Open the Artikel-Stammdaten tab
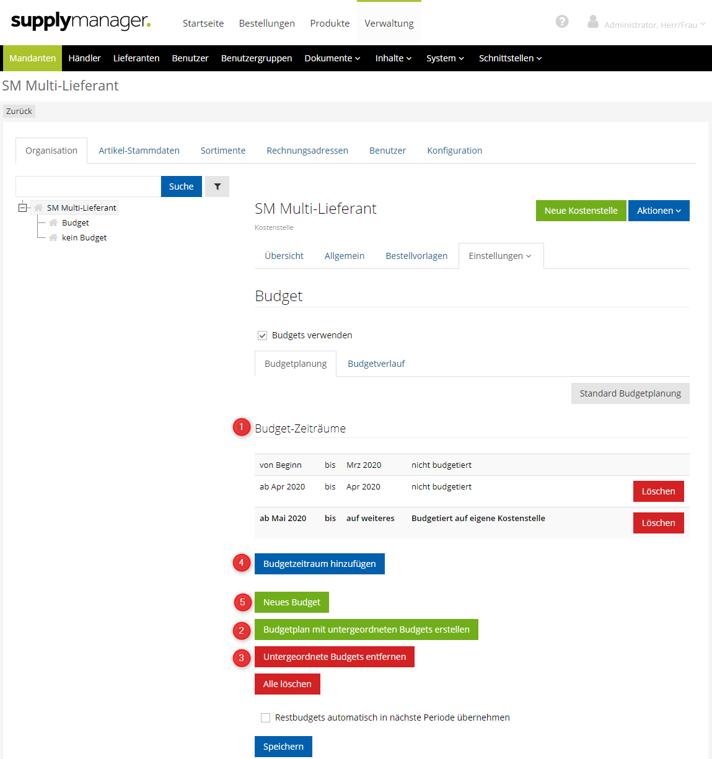 [x=139, y=151]
